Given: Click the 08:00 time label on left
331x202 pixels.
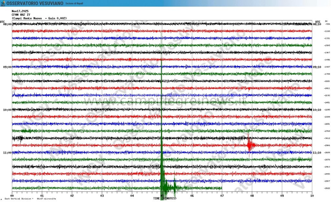Looking at the screenshot, I should pos(7,24).
